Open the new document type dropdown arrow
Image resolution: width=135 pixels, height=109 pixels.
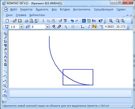(x=11, y=21)
